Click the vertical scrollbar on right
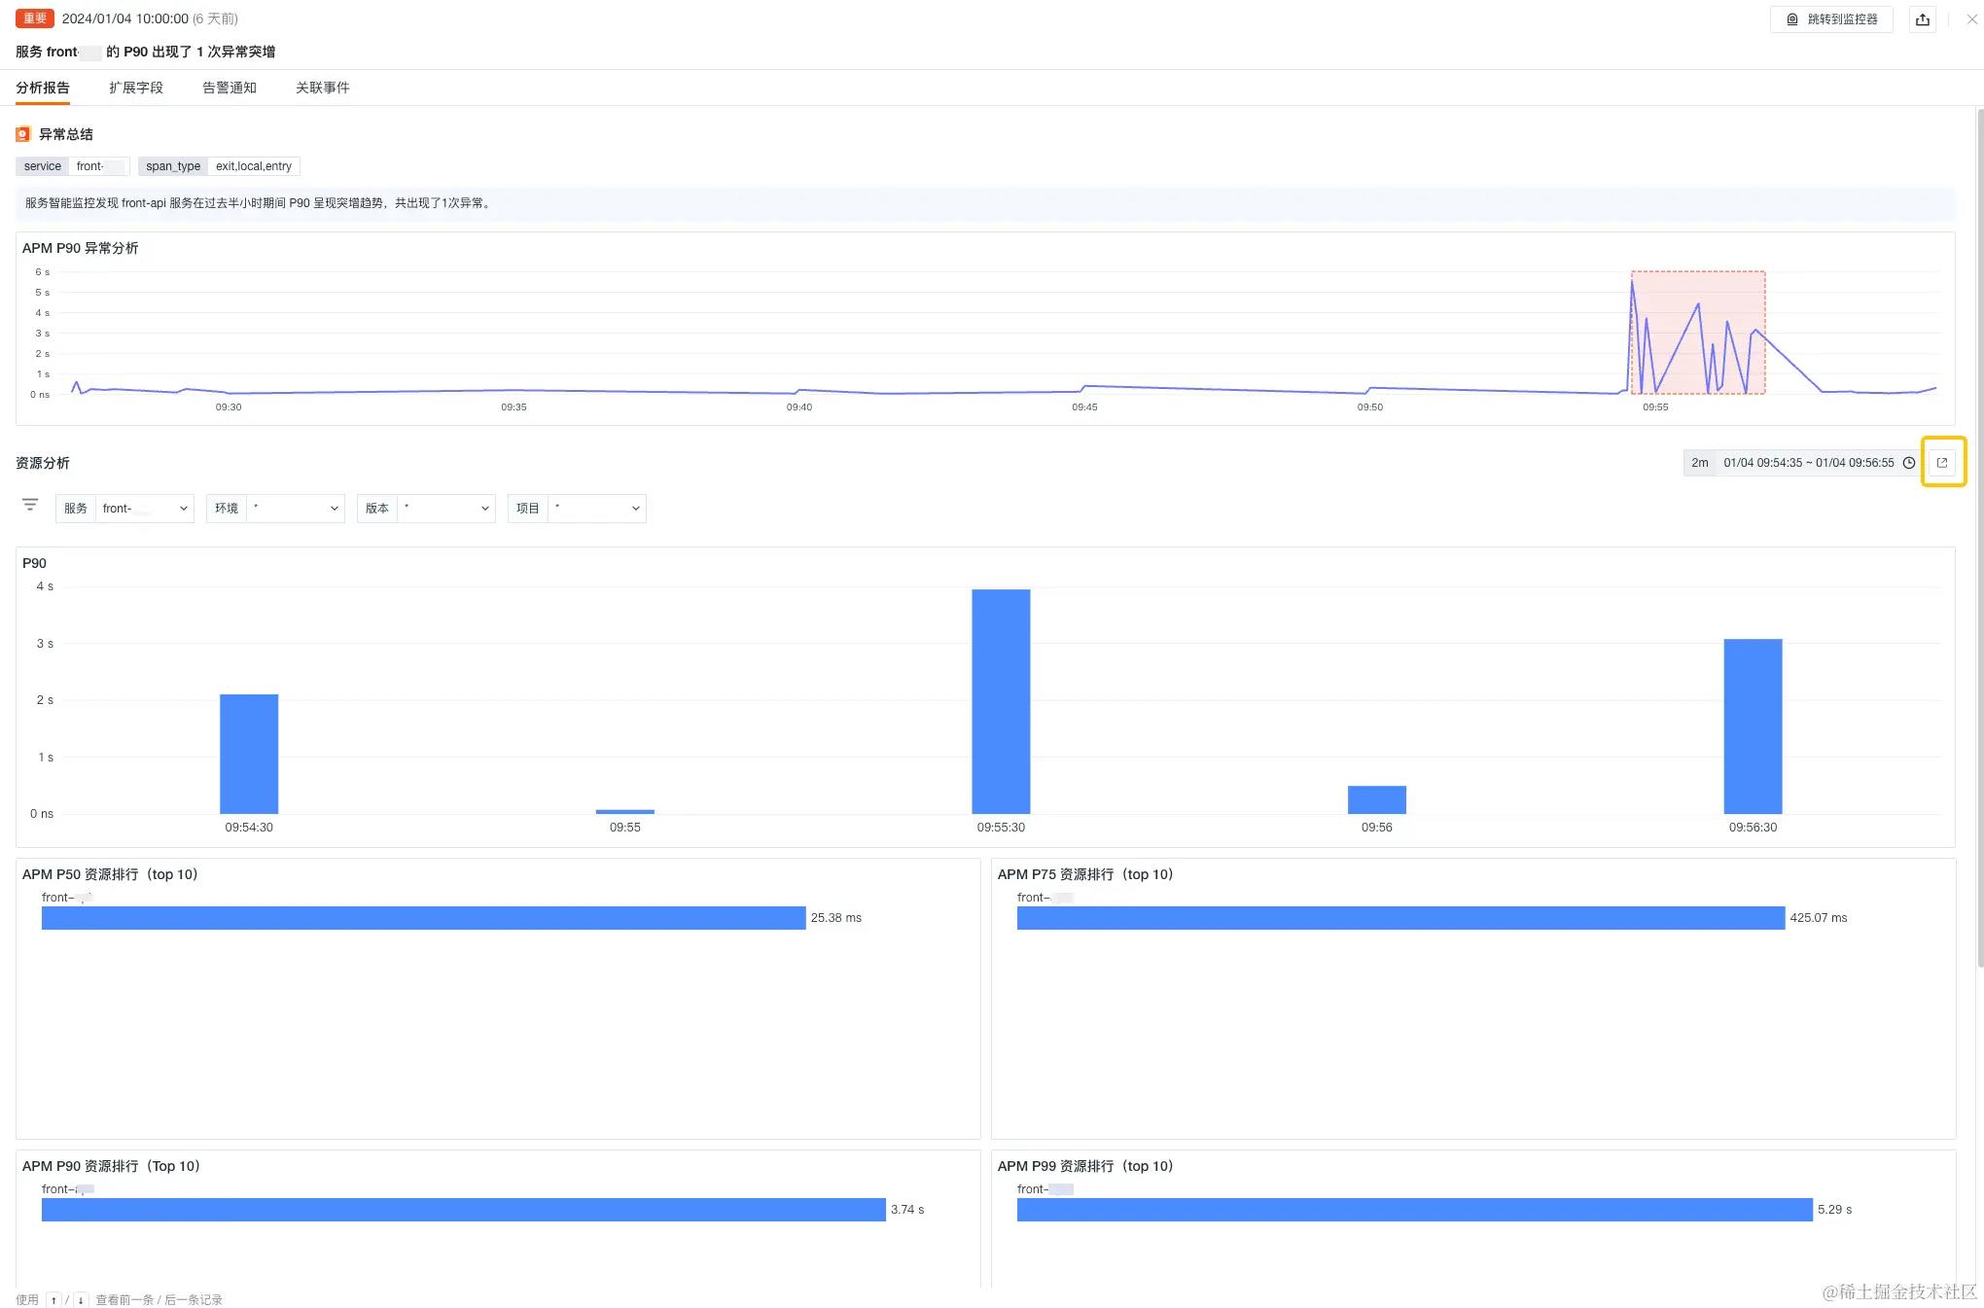This screenshot has width=1984, height=1308. [1979, 537]
